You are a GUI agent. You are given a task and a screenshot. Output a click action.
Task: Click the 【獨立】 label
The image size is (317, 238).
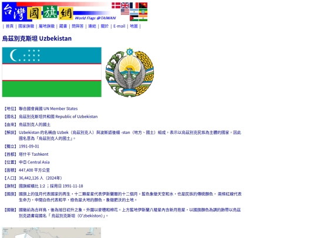10,146
